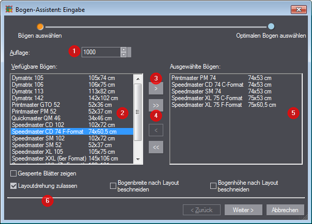Select Dymatrix 105 in available sheets
Image resolution: width=312 pixels, height=224 pixels.
point(72,78)
